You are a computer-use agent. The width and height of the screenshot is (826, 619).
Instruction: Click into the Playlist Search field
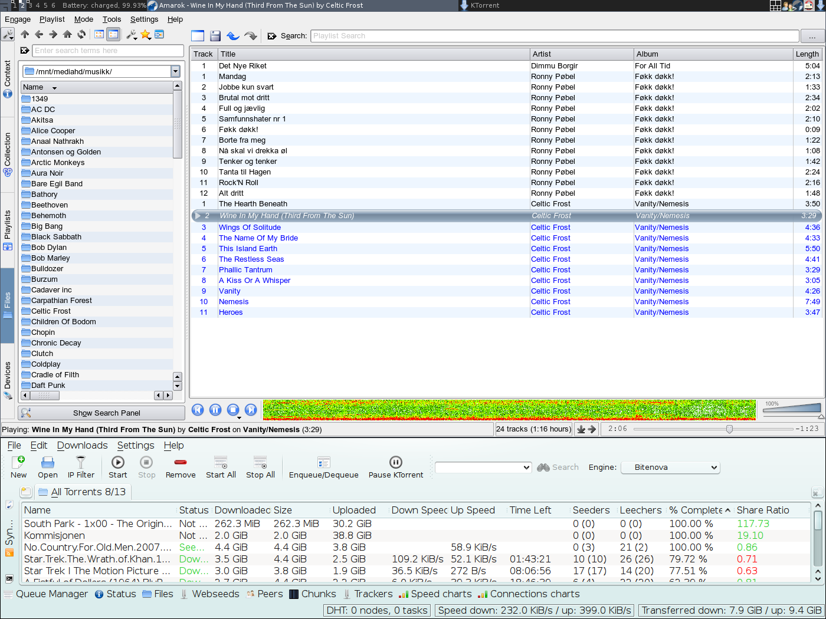(x=555, y=36)
